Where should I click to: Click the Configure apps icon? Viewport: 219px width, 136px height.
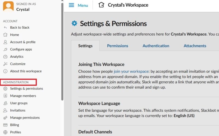(x=5, y=49)
